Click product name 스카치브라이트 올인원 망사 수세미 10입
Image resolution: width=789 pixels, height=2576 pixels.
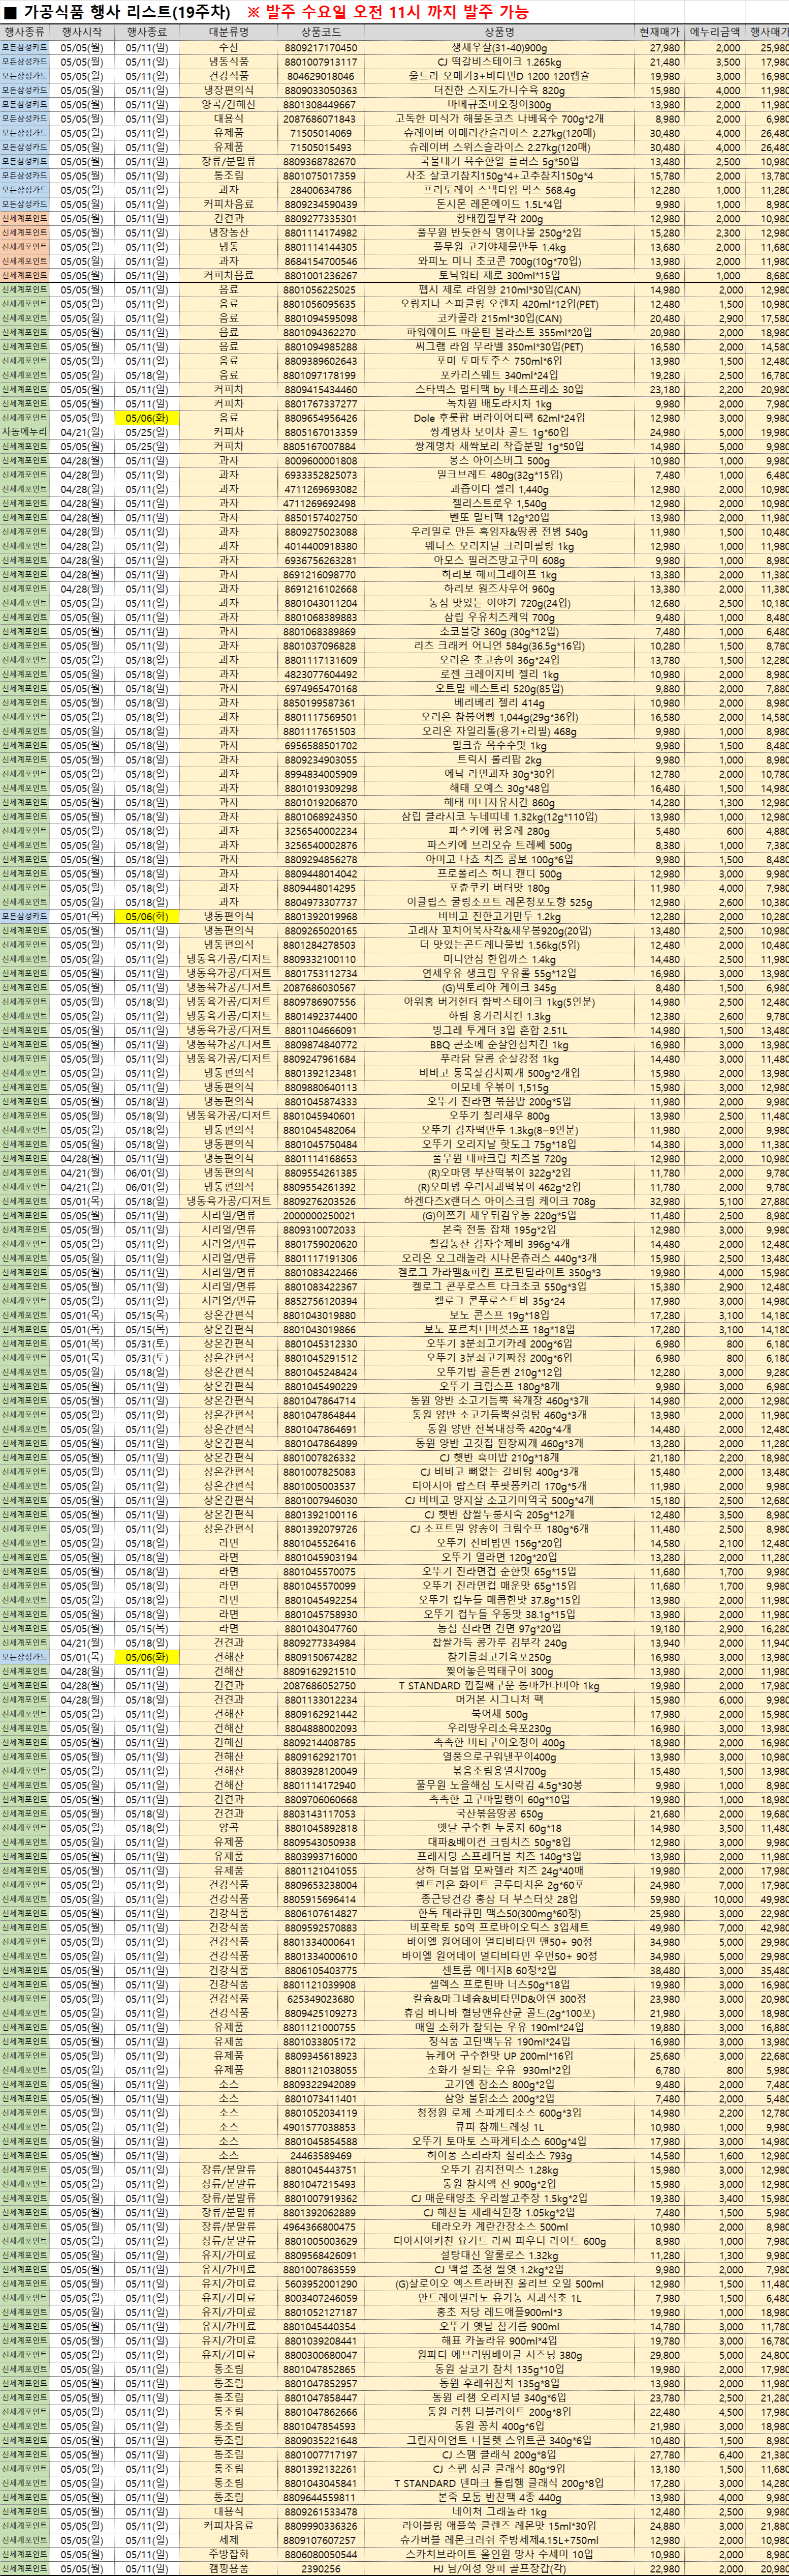tap(499, 2553)
